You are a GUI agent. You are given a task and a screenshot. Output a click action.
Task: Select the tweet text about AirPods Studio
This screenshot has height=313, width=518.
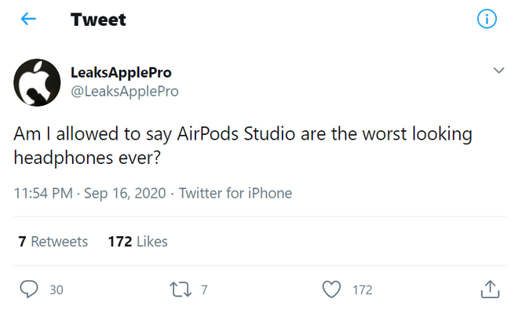tap(243, 146)
